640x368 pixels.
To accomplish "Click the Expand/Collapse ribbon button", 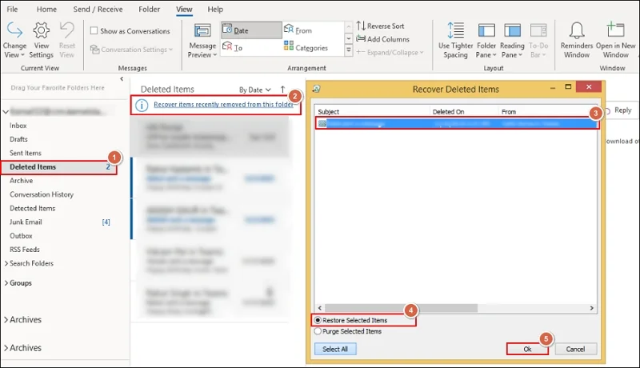I will point(390,52).
